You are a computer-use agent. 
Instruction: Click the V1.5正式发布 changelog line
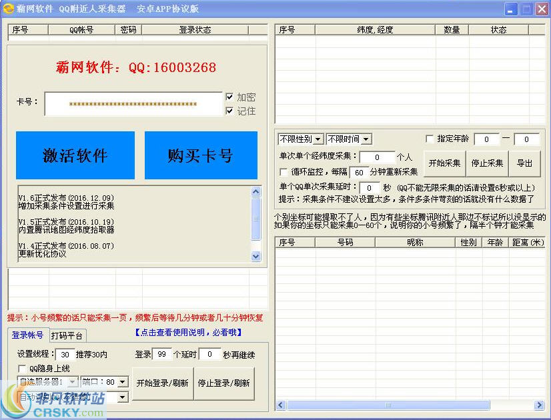[x=66, y=222]
